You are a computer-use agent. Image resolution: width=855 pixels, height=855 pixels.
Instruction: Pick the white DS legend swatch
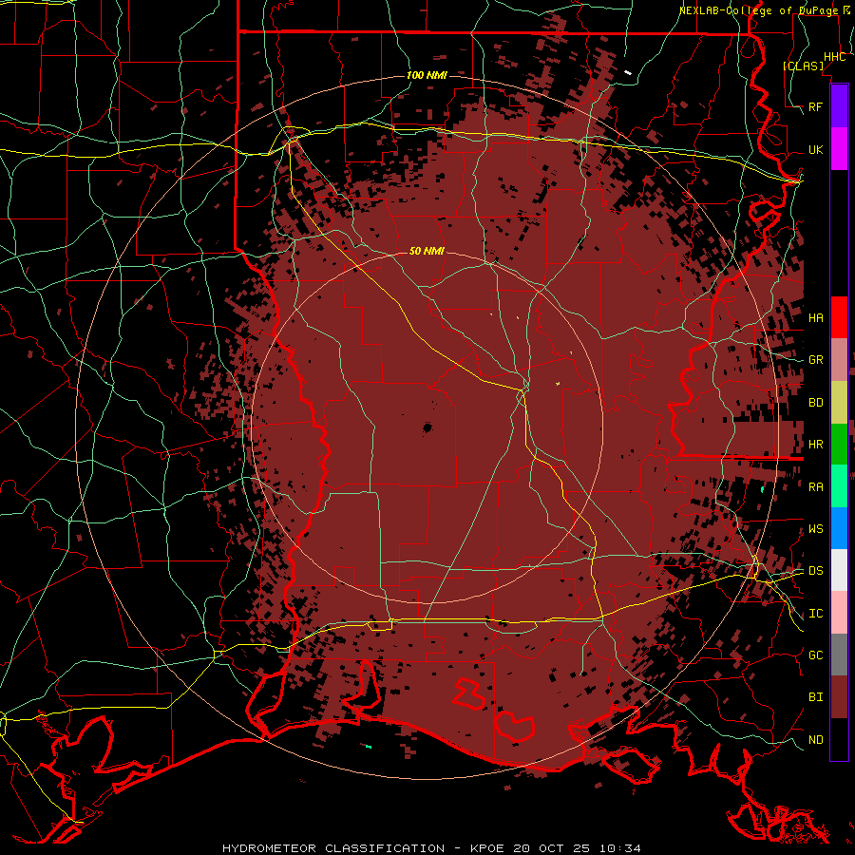coord(839,570)
